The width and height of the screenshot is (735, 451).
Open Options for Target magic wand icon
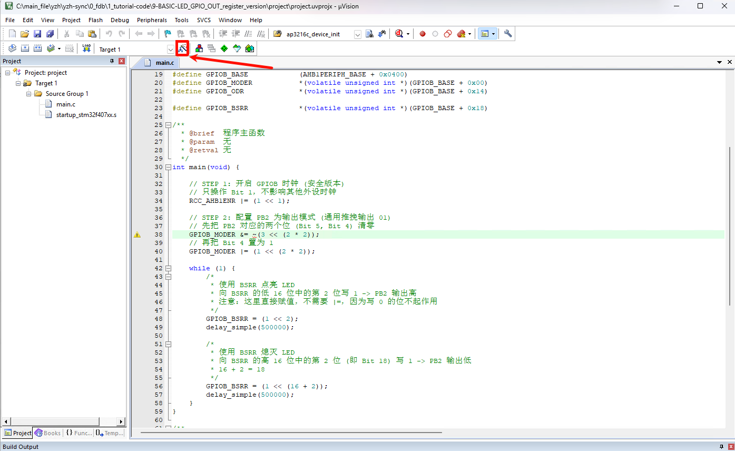click(x=182, y=48)
